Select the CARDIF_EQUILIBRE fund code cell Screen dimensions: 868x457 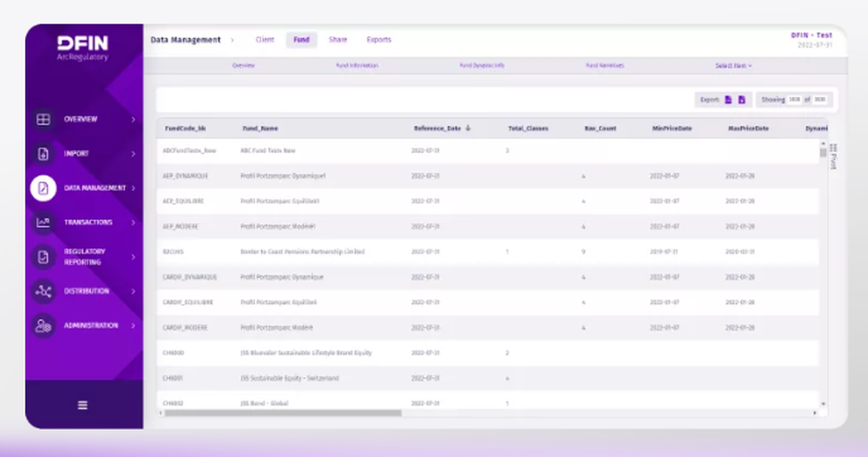(x=187, y=302)
